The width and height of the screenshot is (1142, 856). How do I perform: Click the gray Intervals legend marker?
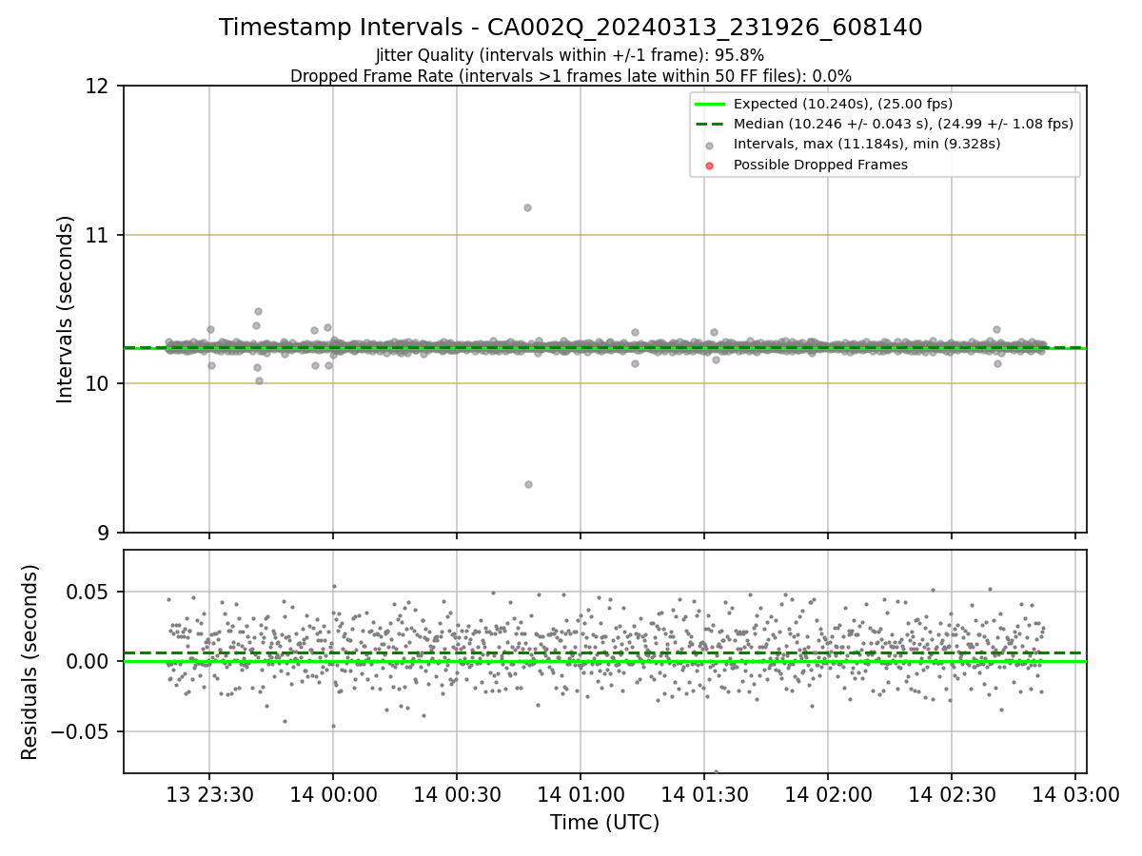[x=711, y=145]
